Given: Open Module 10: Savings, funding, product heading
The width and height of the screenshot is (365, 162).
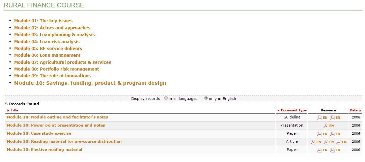Looking at the screenshot, I should 90,83.
